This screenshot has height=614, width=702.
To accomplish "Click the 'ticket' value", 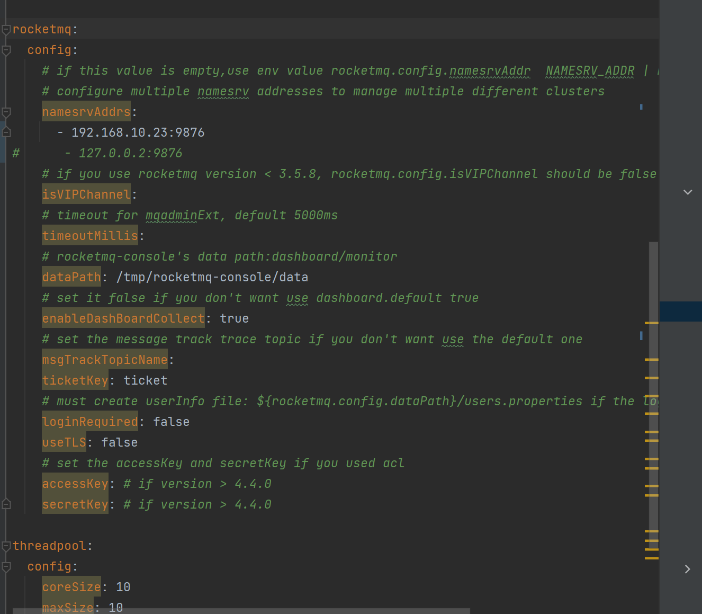I will pos(146,380).
